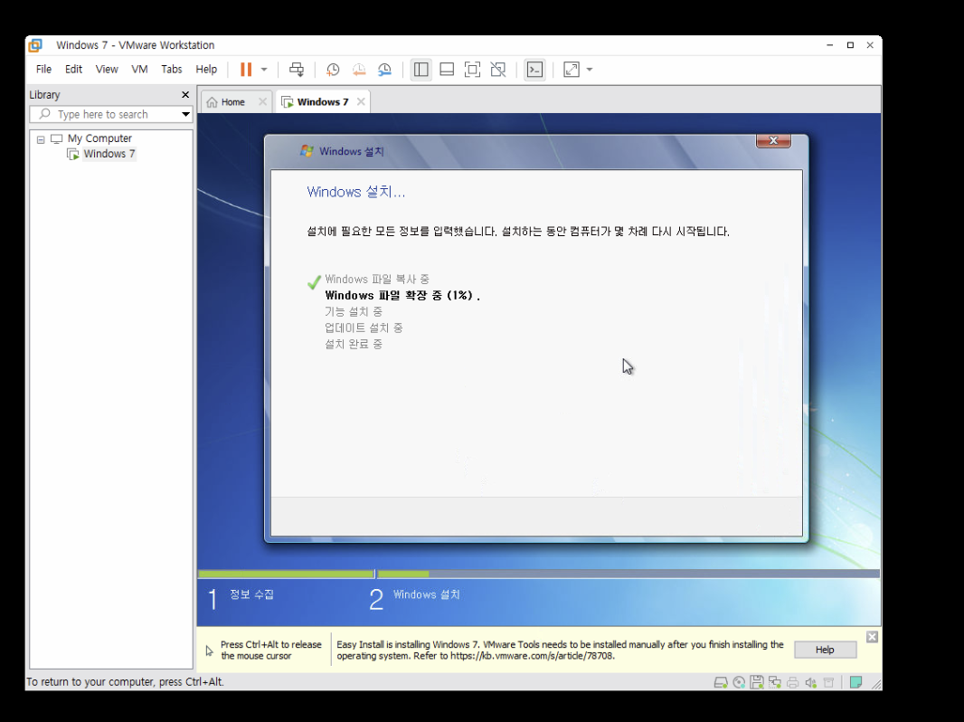Open the VM menu

tap(139, 70)
